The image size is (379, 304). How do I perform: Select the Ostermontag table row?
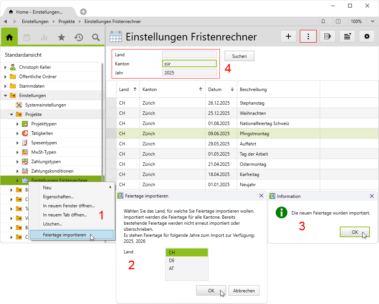(253, 164)
